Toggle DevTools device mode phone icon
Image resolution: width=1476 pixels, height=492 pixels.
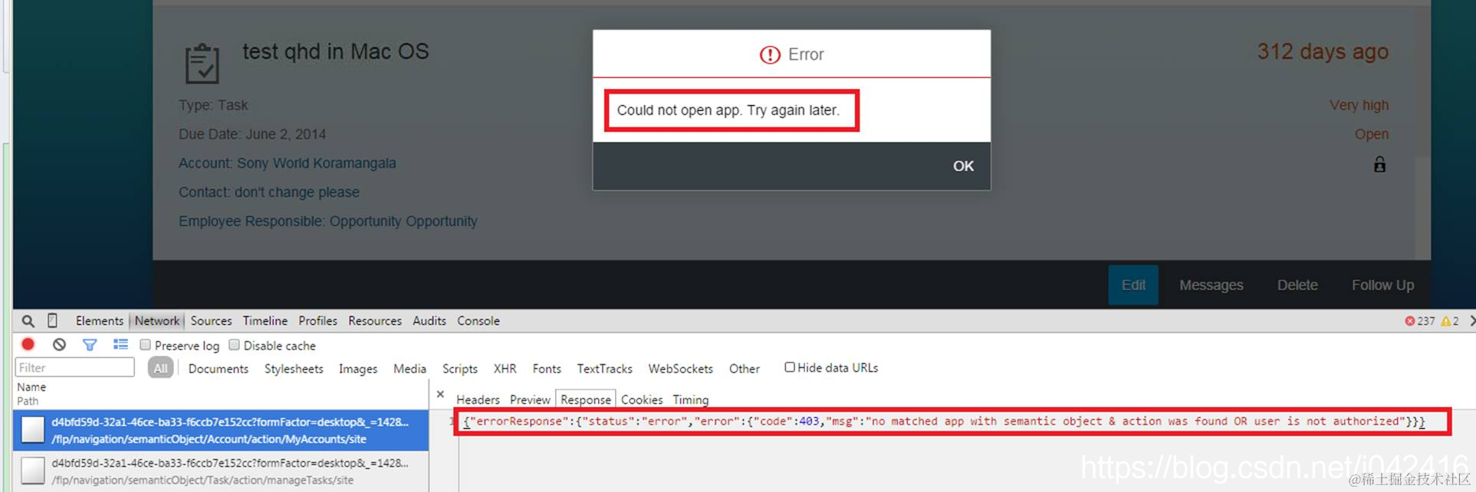click(52, 320)
